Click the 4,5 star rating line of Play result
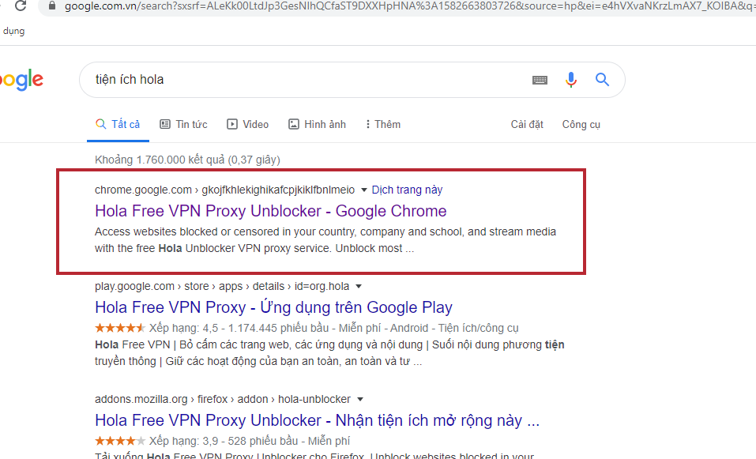756x459 pixels. (307, 328)
